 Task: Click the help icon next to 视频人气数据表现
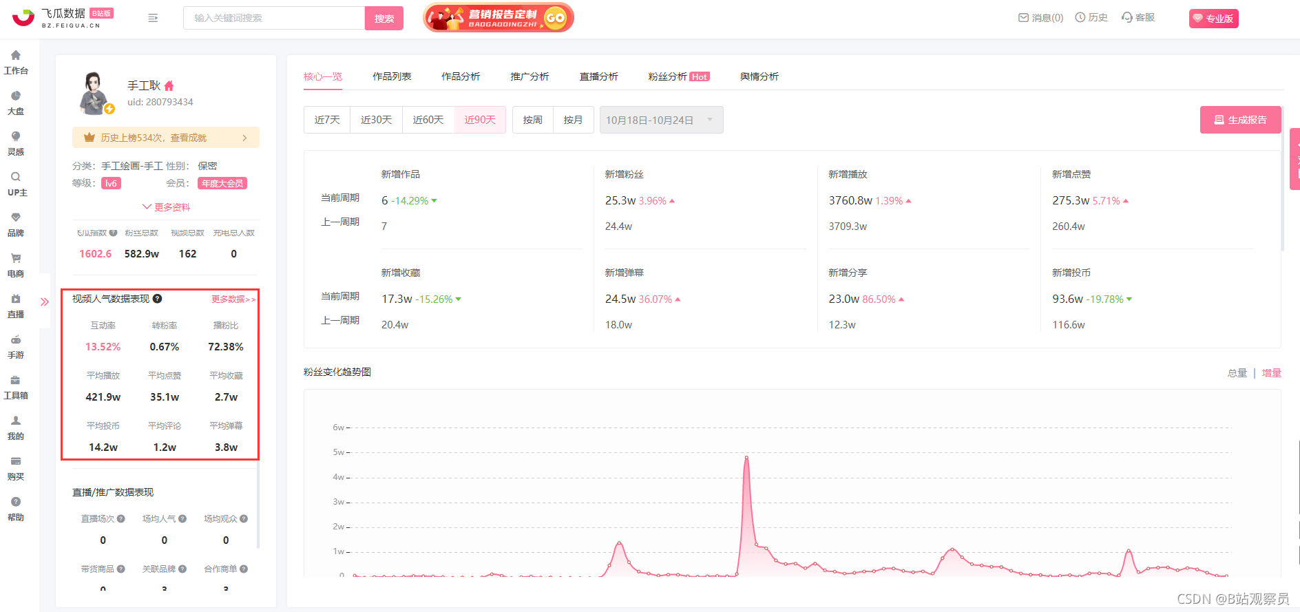click(x=157, y=299)
